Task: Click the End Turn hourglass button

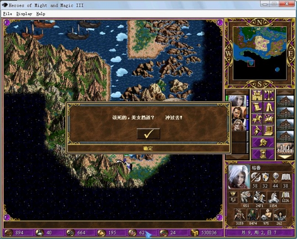Action: tap(263, 154)
